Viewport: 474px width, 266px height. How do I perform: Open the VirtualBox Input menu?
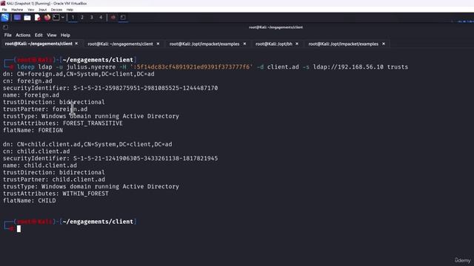(43, 10)
